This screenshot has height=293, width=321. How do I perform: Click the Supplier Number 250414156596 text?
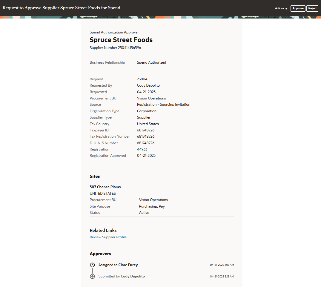pos(115,47)
